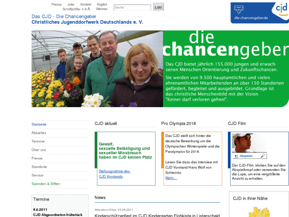Open Kontakt in the top bar
The width and height of the screenshot is (289, 217).
coord(86,4)
